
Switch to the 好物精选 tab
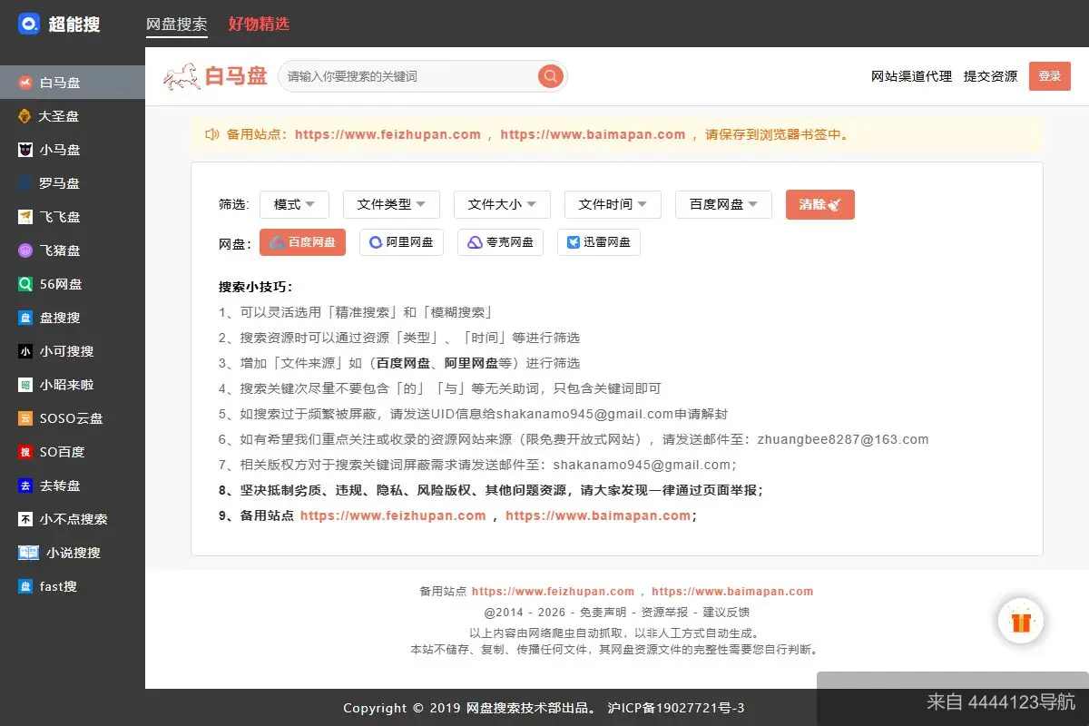click(257, 25)
